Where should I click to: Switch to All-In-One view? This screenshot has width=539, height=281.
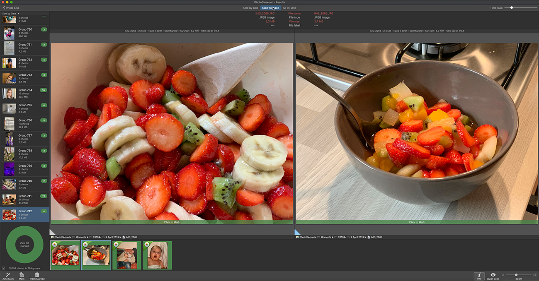coord(289,8)
